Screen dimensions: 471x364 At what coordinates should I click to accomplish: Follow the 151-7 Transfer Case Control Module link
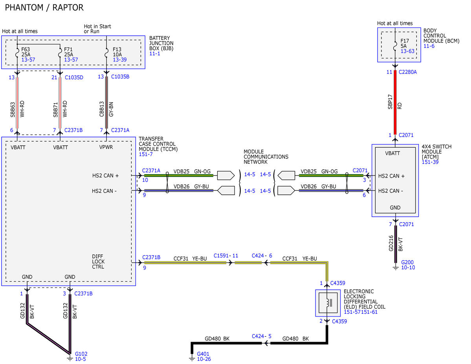point(146,154)
